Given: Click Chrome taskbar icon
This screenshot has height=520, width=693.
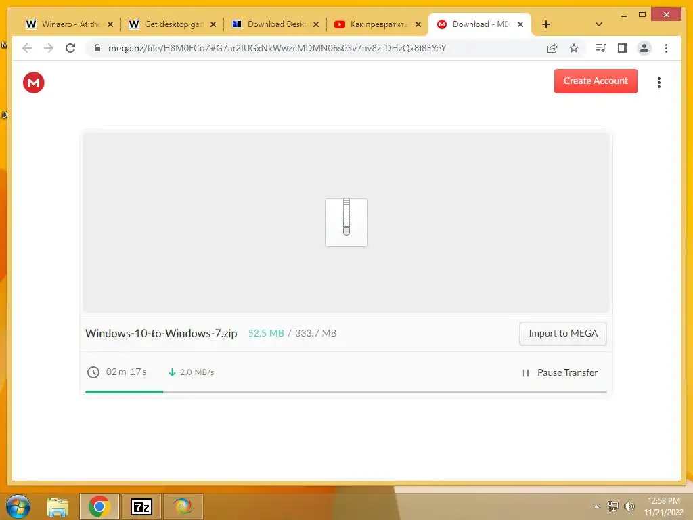Looking at the screenshot, I should pos(99,506).
